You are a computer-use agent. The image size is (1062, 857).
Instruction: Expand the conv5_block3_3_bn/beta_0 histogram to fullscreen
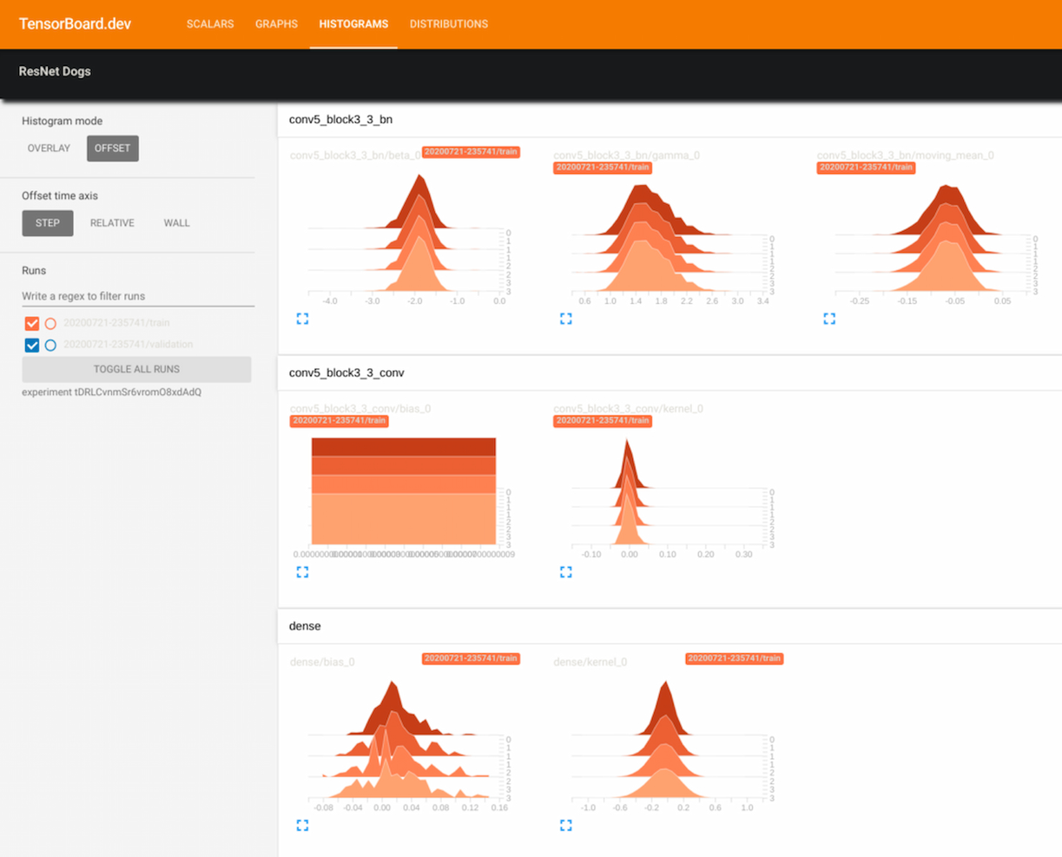click(302, 319)
